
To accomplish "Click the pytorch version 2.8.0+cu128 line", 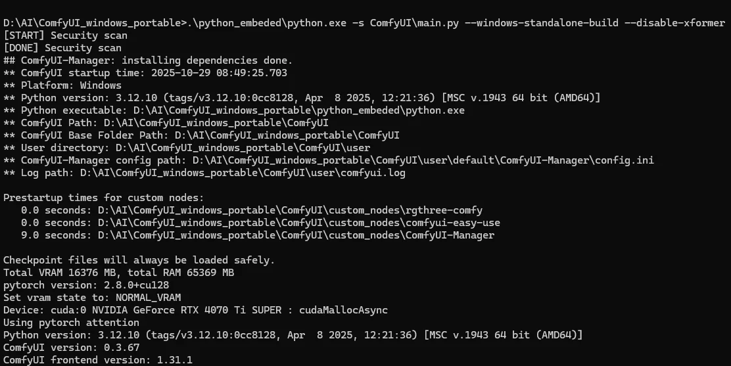I will 86,285.
